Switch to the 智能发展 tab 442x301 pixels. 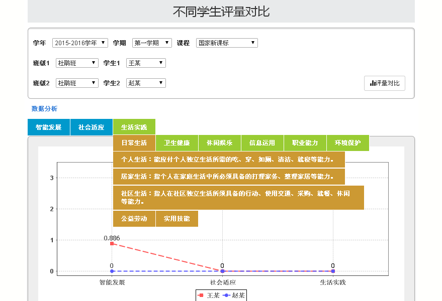(x=48, y=127)
